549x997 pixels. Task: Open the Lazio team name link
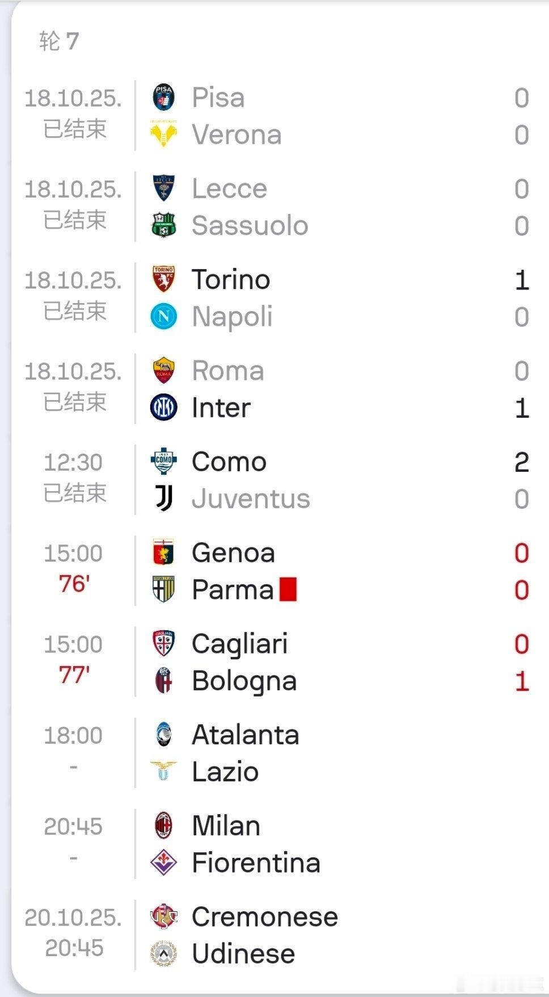(225, 772)
